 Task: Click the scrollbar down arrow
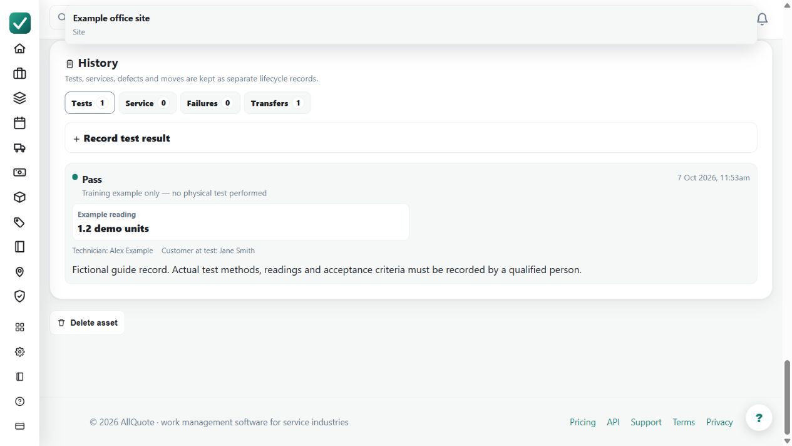pos(787,441)
